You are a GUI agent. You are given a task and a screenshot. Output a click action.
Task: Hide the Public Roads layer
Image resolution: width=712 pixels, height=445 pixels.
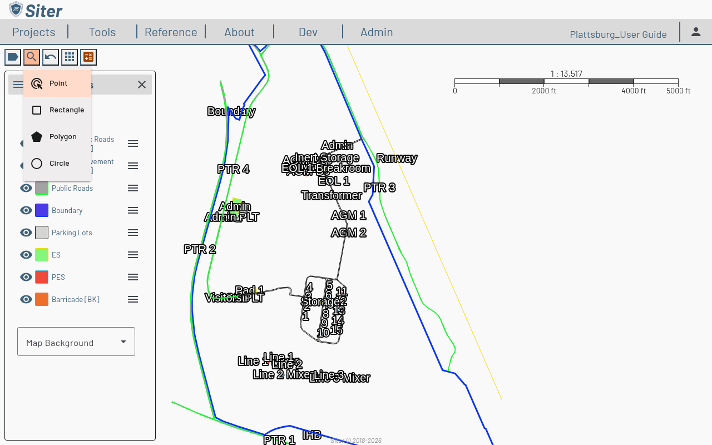tap(26, 188)
